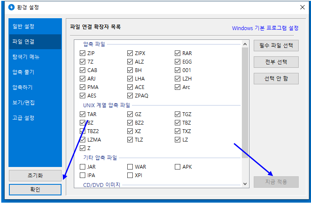
Task: Enable the JAR extension
Action: (x=82, y=167)
